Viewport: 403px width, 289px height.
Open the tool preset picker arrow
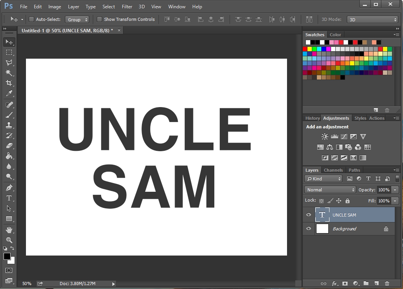coord(22,19)
